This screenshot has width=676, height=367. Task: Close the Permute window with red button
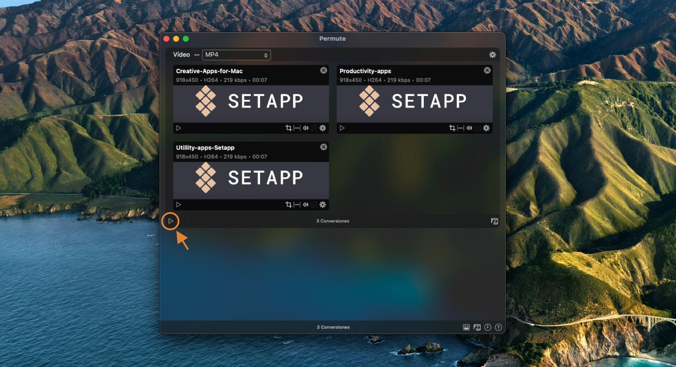pos(166,39)
